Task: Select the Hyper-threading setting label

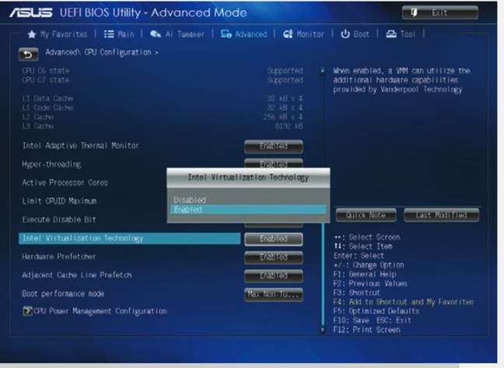Action: 51,164
